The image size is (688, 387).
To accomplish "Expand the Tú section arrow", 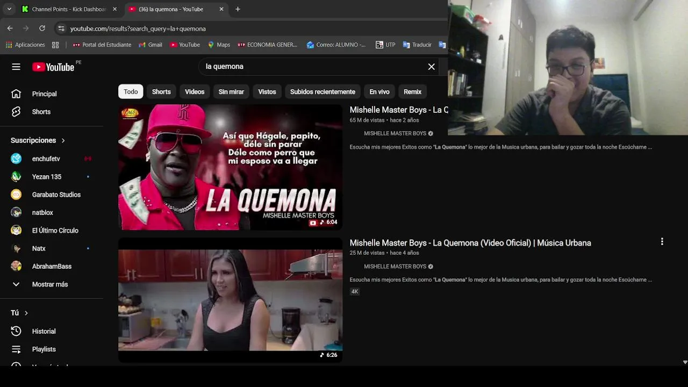I will click(x=26, y=313).
